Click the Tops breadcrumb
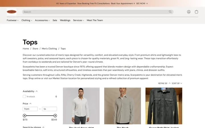205x128 pixels. (63, 49)
